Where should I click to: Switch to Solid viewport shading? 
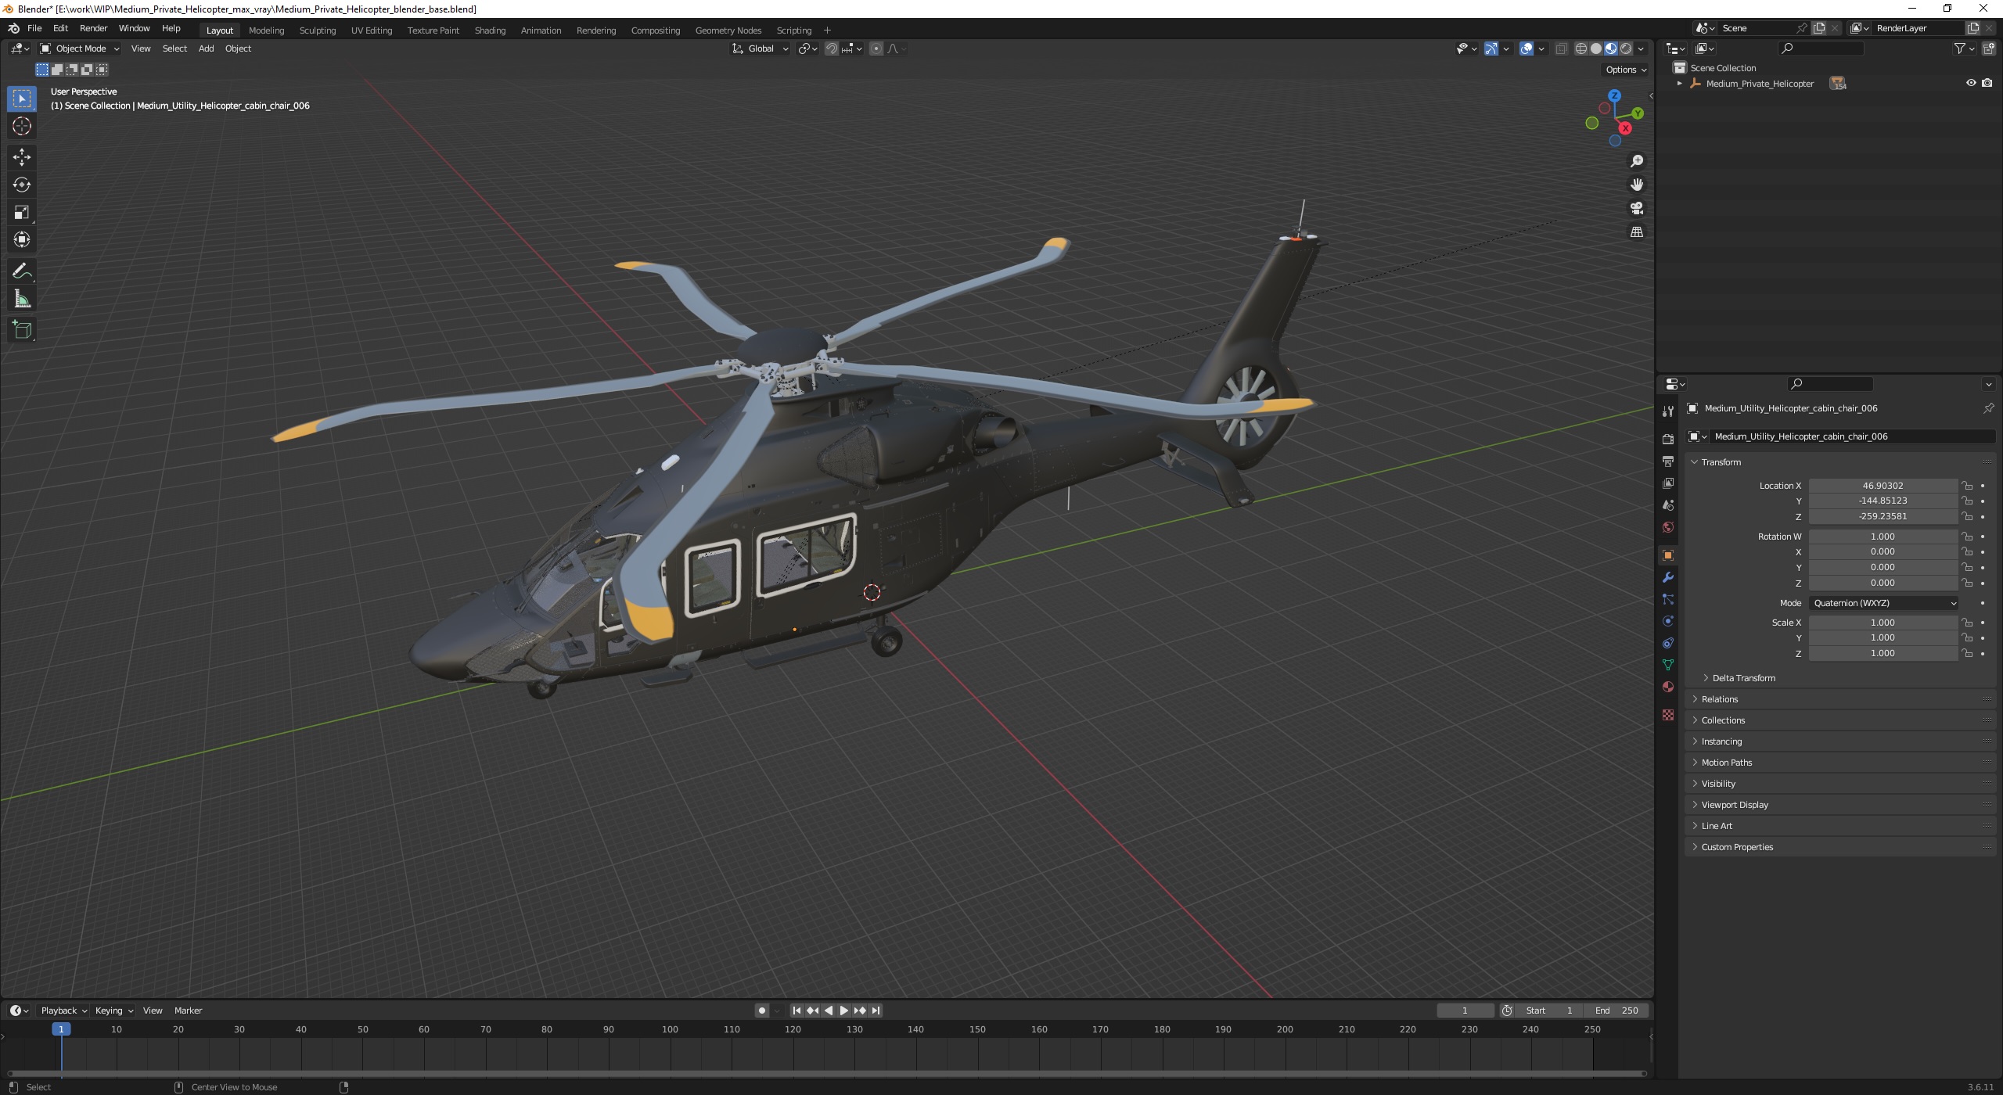pos(1596,48)
